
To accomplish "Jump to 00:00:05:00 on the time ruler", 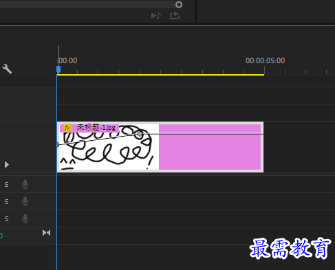I will pos(265,60).
